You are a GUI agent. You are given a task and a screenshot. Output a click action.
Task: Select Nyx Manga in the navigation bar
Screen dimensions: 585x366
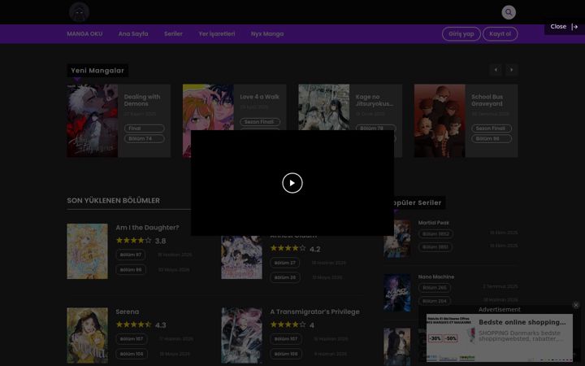(267, 33)
